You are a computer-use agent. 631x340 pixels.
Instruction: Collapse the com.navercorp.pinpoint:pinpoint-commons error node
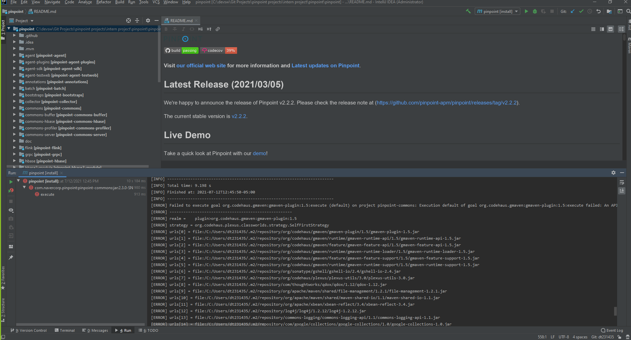point(24,187)
